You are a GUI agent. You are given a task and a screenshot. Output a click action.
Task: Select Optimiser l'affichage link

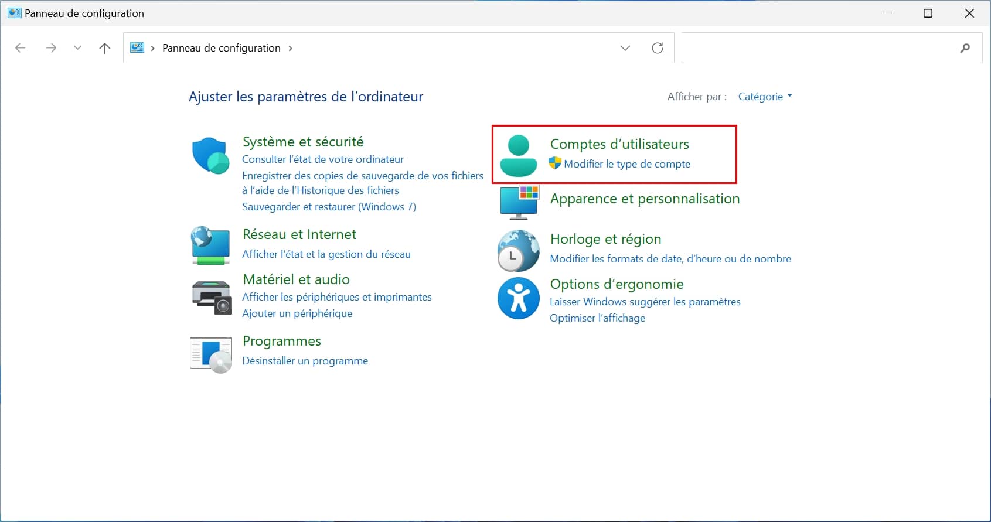click(597, 318)
